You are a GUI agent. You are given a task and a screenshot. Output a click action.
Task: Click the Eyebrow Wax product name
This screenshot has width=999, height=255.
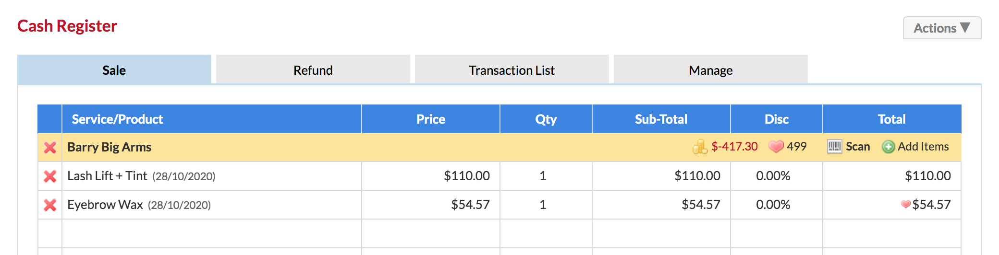(x=105, y=205)
